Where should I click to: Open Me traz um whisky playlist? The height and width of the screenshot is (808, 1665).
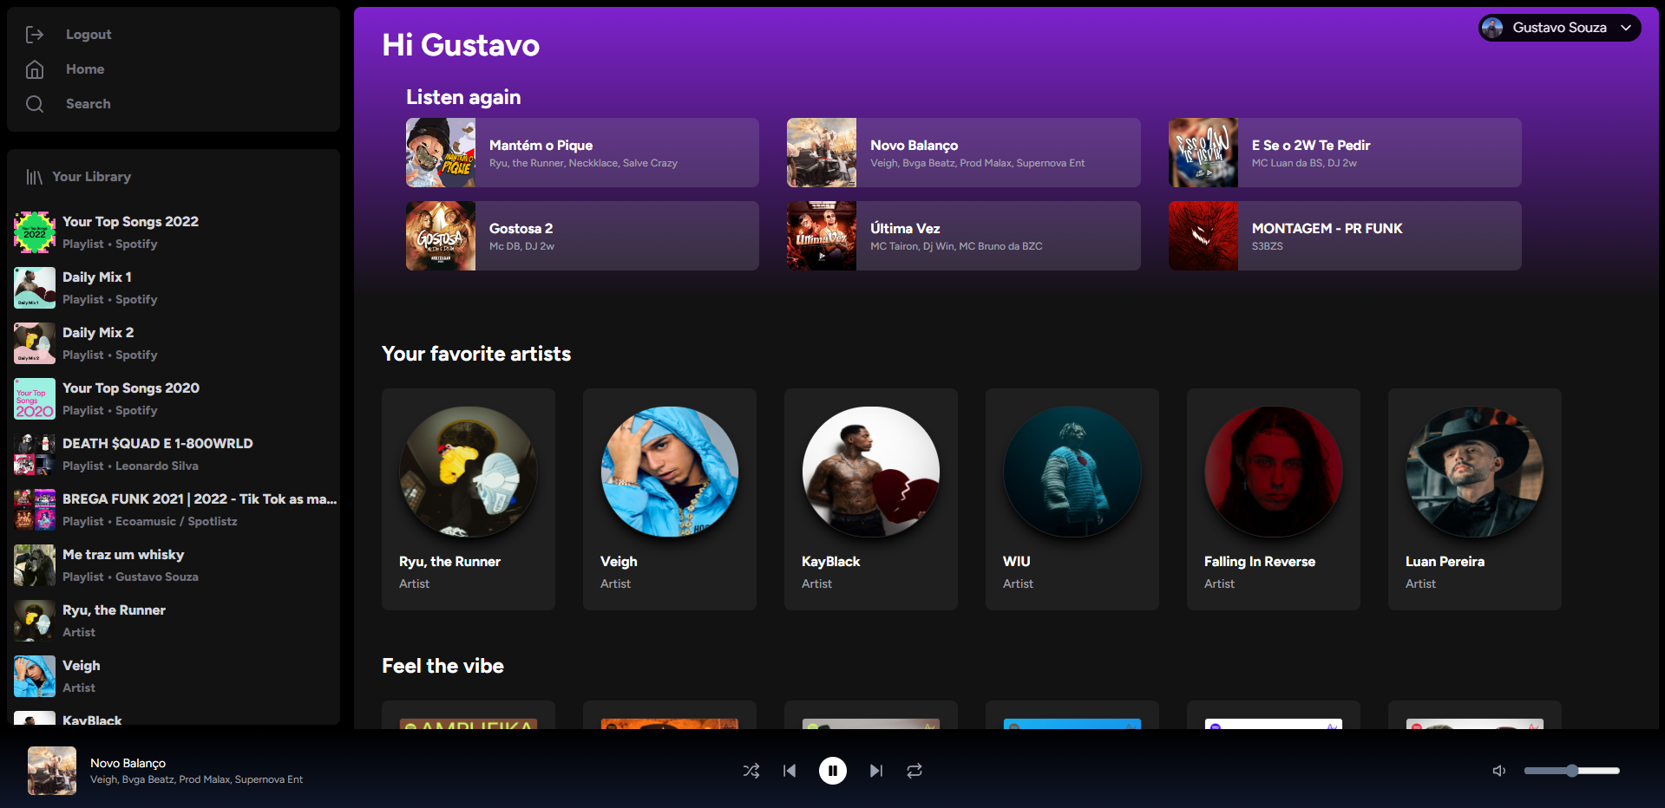[x=174, y=565]
